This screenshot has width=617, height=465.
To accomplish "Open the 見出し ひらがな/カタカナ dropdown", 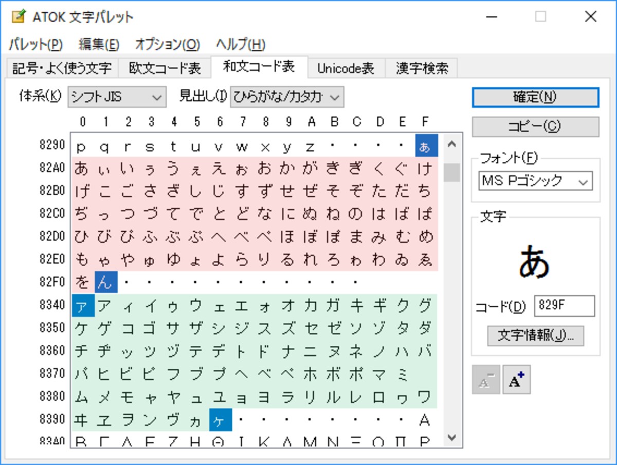I will click(x=286, y=97).
